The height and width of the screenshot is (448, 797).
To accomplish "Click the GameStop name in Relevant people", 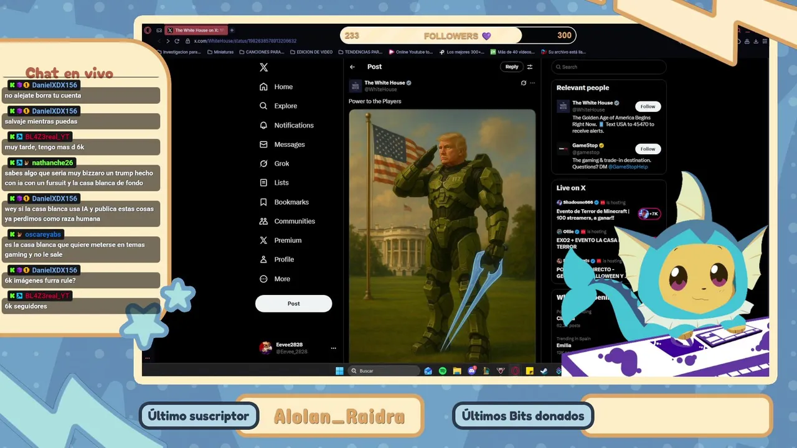I will (585, 146).
